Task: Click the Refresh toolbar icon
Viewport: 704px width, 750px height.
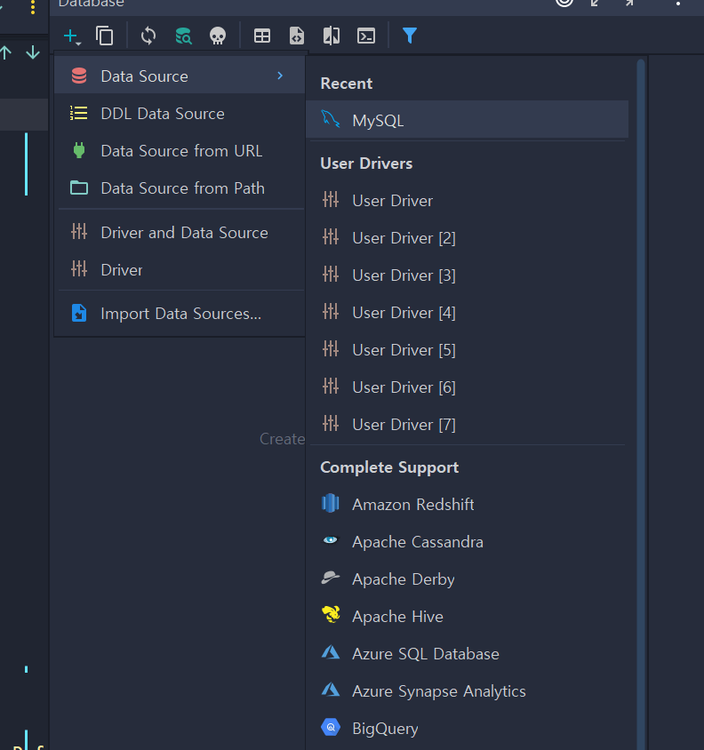Action: pyautogui.click(x=148, y=36)
